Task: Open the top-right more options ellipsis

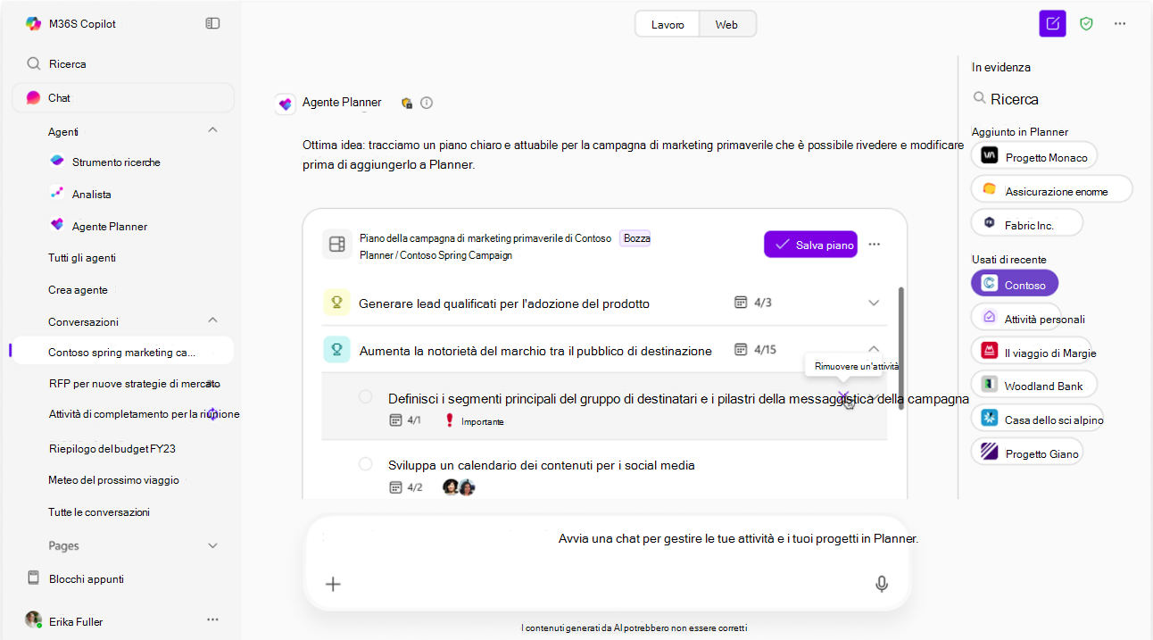Action: point(1120,24)
